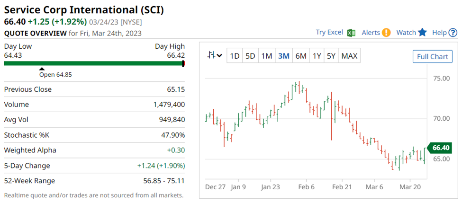The image size is (462, 203).
Task: Click the blue Watch star icon
Action: click(x=423, y=32)
